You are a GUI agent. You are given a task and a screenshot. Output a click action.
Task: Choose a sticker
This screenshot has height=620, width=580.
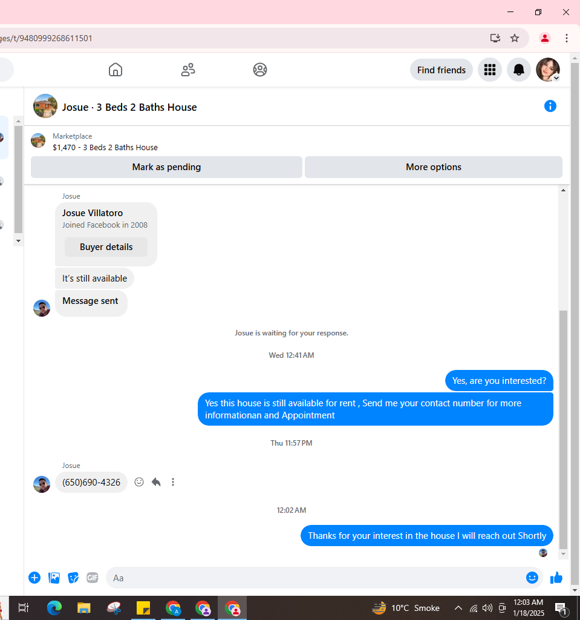click(x=73, y=578)
